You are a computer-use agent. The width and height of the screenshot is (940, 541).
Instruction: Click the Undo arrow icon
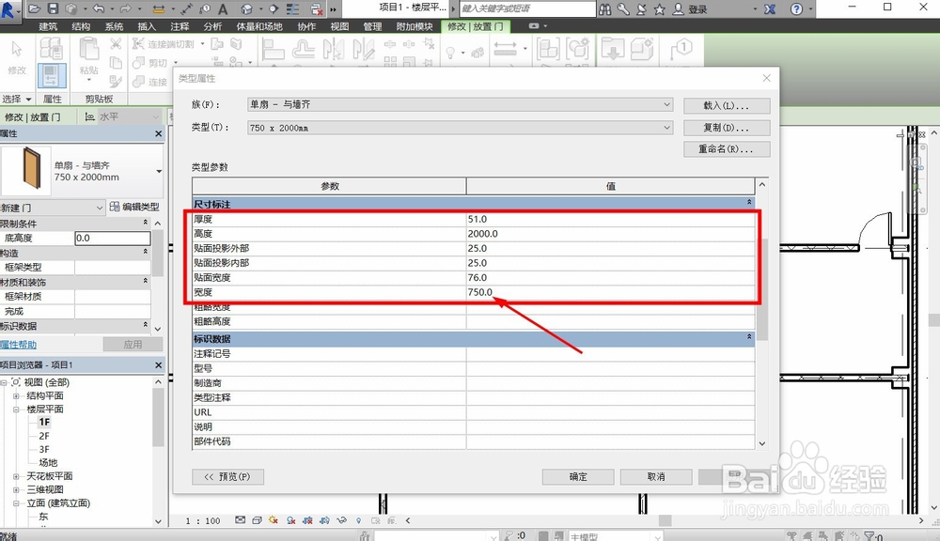point(99,8)
